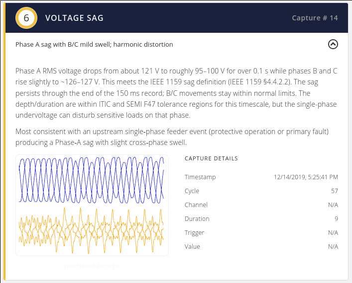Click the faint WAVEFORM PREVIEW caption
This screenshot has width=352, height=283.
(x=92, y=266)
